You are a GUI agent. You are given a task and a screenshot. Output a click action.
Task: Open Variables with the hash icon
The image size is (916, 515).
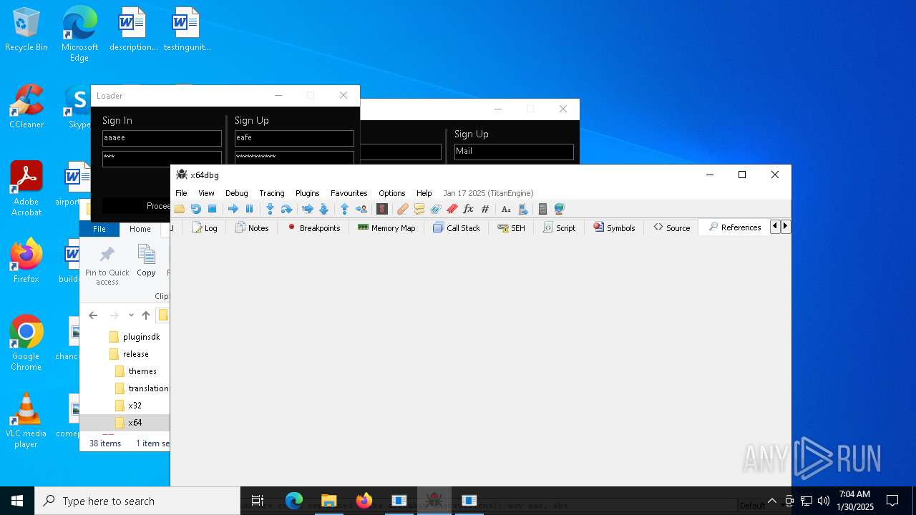(x=484, y=209)
